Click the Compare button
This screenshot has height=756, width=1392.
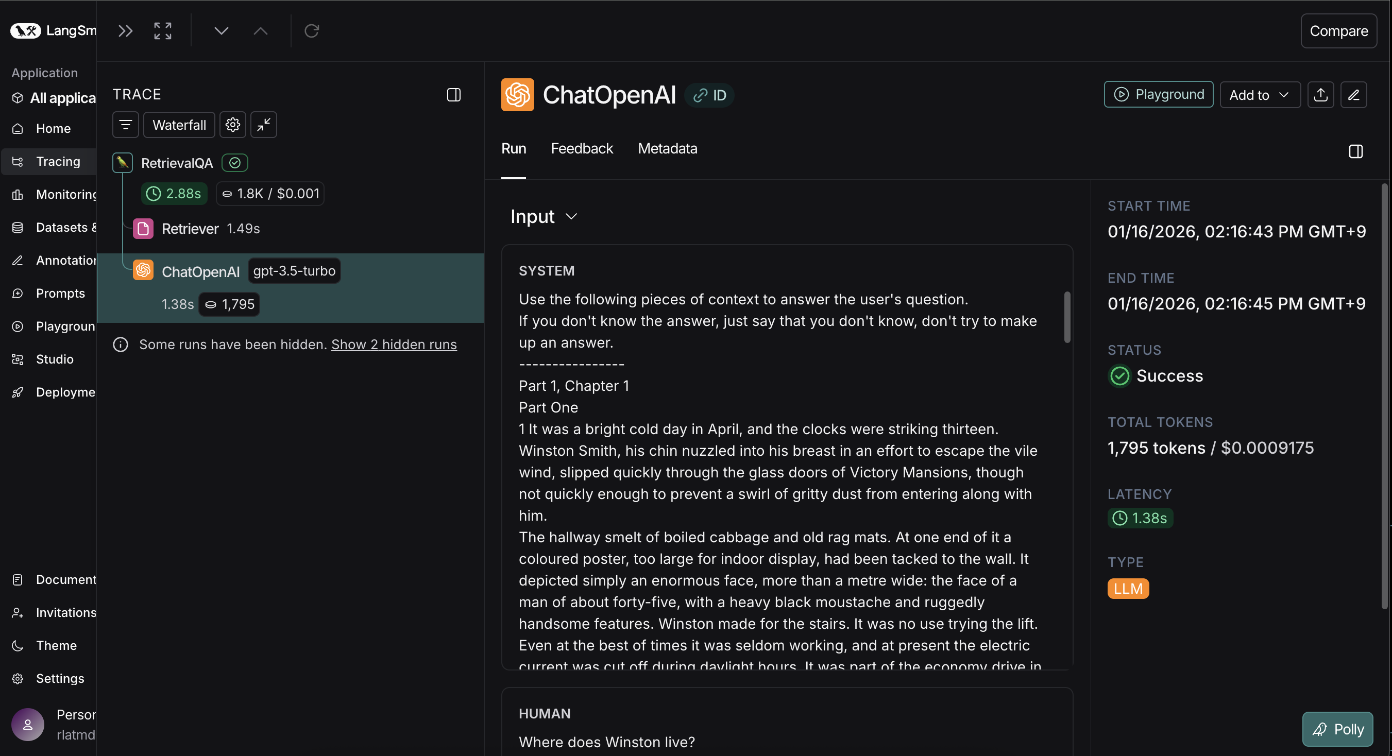1338,31
